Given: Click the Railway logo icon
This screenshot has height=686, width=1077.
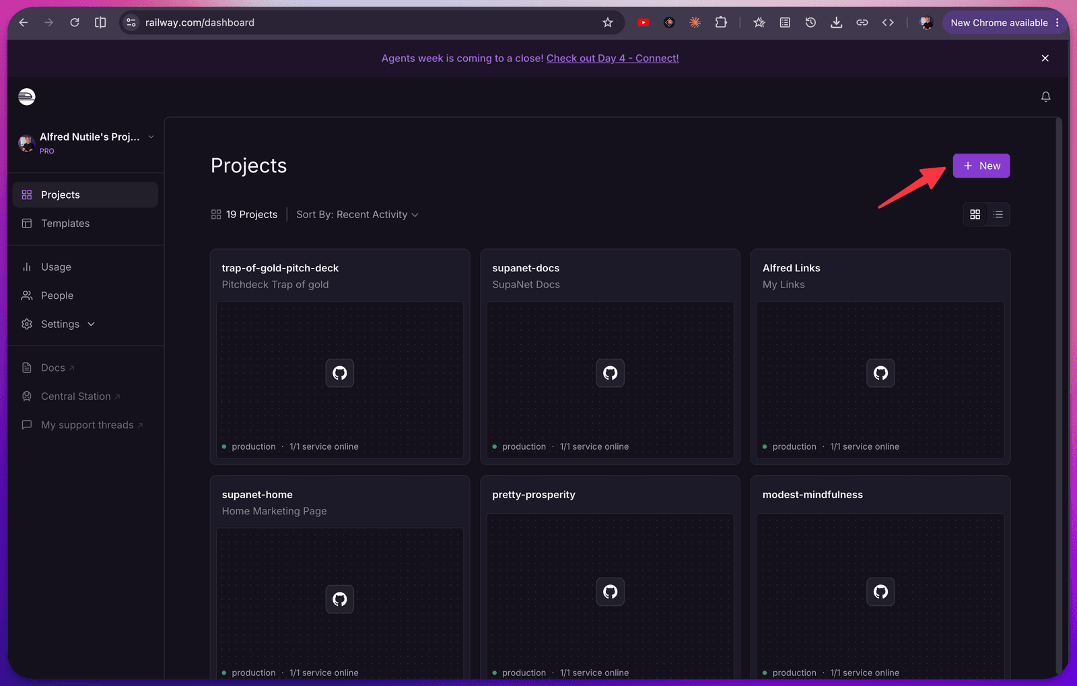Looking at the screenshot, I should click(x=27, y=97).
